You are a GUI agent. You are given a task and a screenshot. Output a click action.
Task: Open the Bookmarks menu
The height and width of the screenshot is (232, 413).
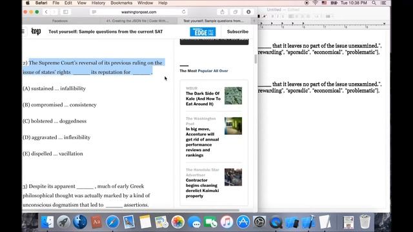pos(121,3)
